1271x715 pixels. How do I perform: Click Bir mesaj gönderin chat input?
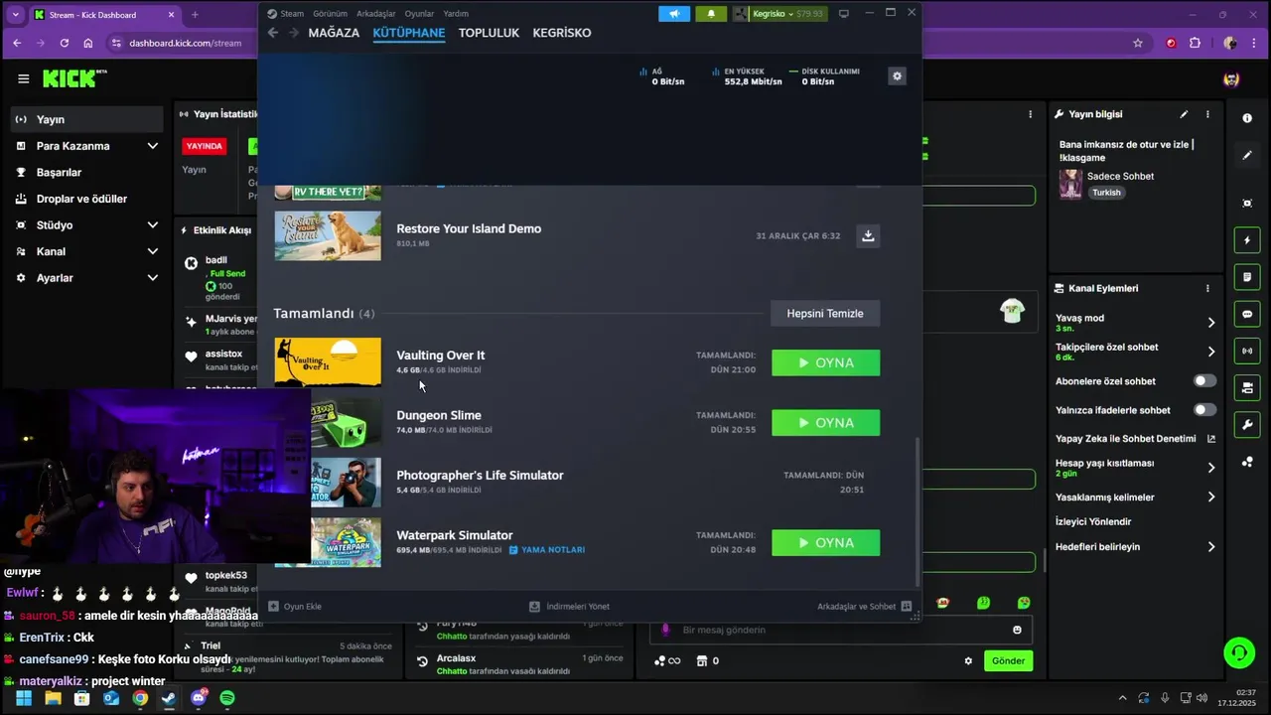click(x=839, y=630)
